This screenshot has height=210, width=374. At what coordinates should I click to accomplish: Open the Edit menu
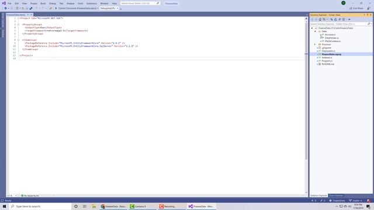coord(17,3)
